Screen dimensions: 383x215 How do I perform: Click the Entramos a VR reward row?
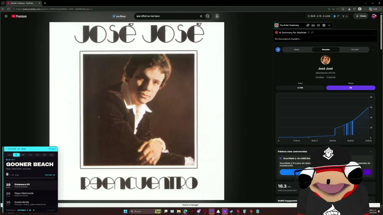pos(30,185)
